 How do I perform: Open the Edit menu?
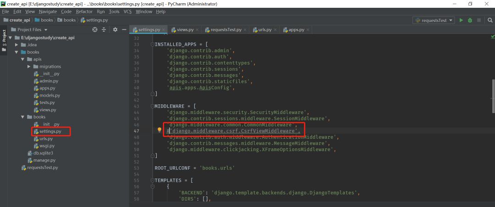17,11
